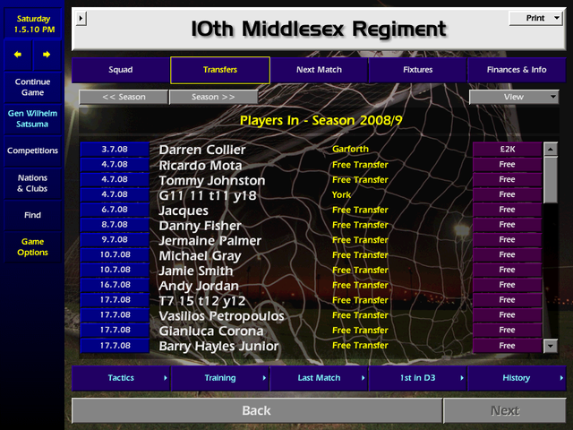
Task: Select the Transfers tab
Action: pos(220,70)
